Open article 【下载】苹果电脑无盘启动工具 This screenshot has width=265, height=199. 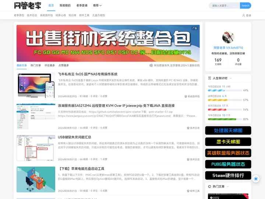click(x=81, y=168)
